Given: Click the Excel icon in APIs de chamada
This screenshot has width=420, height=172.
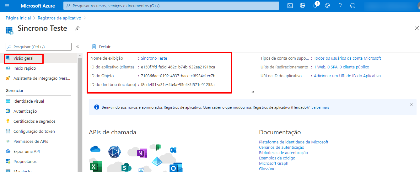Looking at the screenshot, I should (96, 166).
